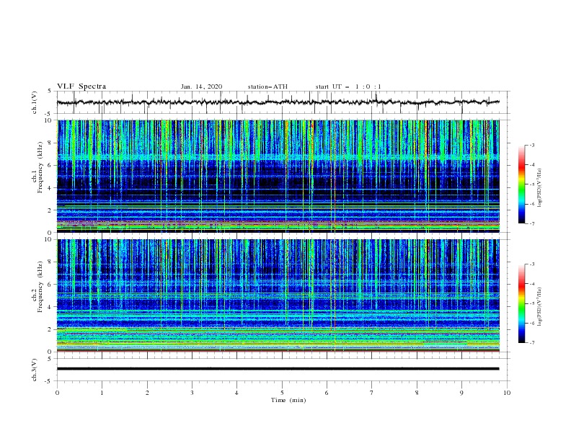Click the 'VLF Spectra' title text
Image resolution: width=571 pixels, height=441 pixels.
81,86
